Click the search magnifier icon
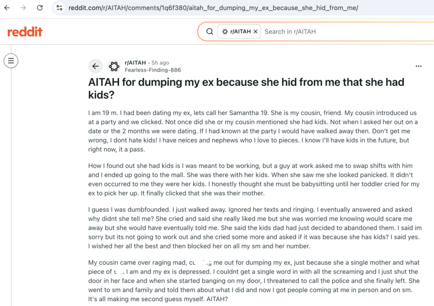 coord(210,31)
